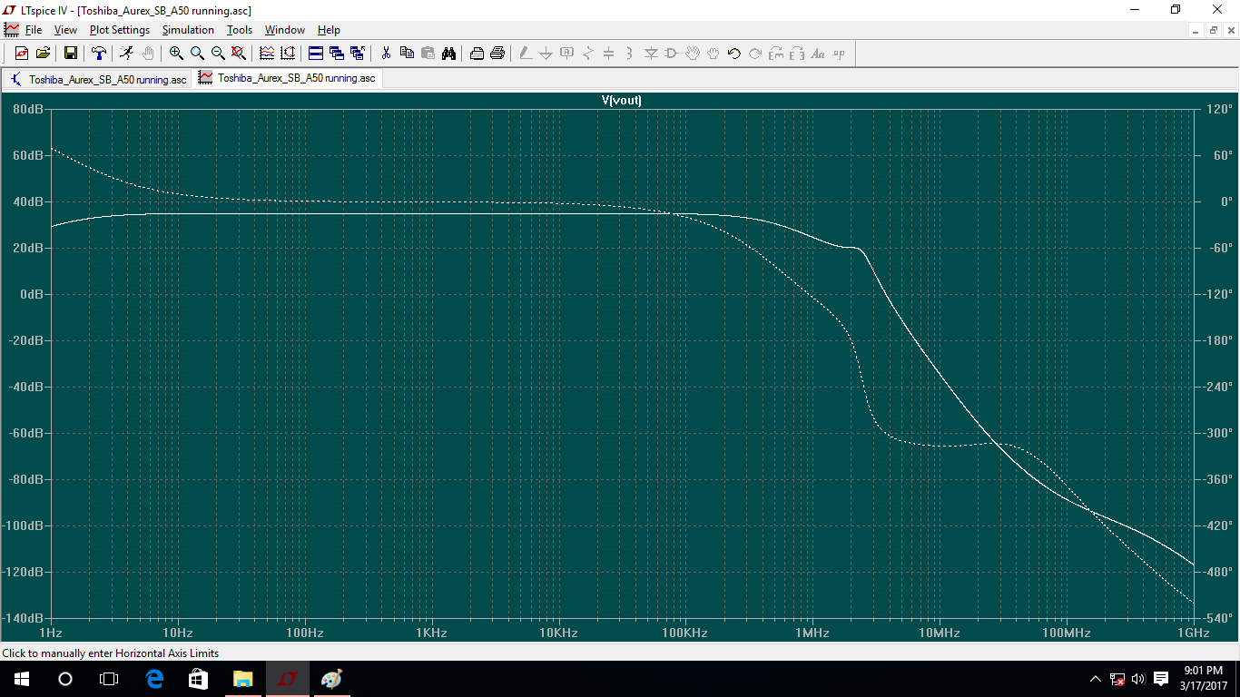Click the greyed Redo arrow icon

tap(755, 54)
